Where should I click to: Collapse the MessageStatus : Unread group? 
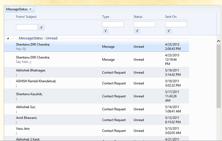(x=8, y=39)
